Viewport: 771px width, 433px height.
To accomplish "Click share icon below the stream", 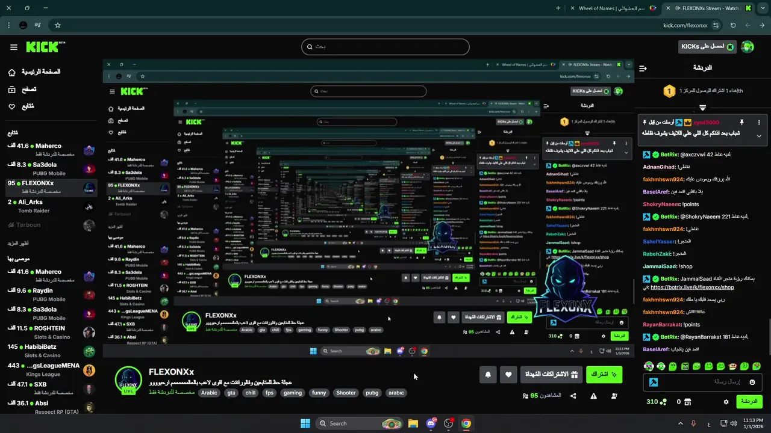I will coord(573,396).
